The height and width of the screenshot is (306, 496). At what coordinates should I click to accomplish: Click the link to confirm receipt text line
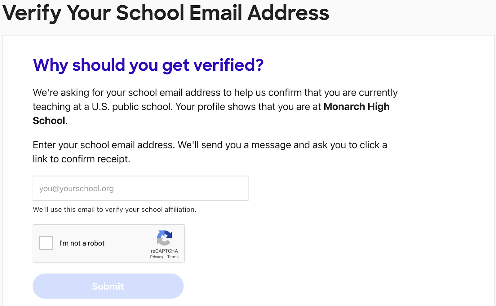pyautogui.click(x=82, y=159)
